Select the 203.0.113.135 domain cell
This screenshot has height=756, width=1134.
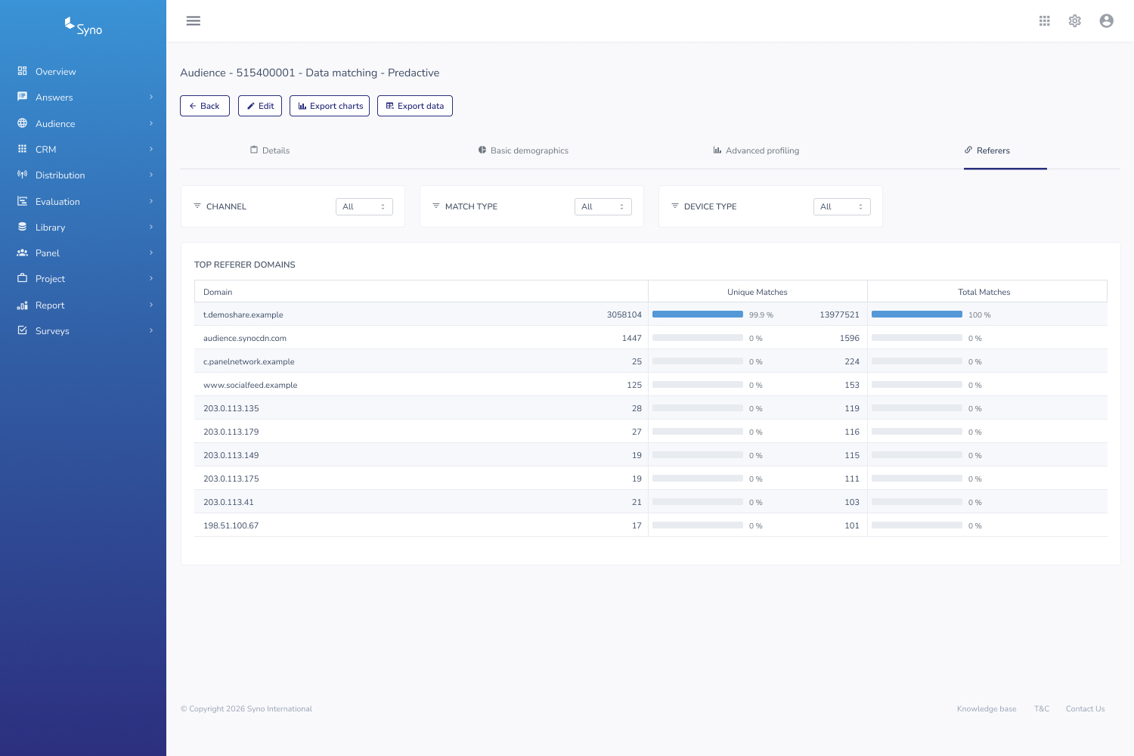coord(231,408)
